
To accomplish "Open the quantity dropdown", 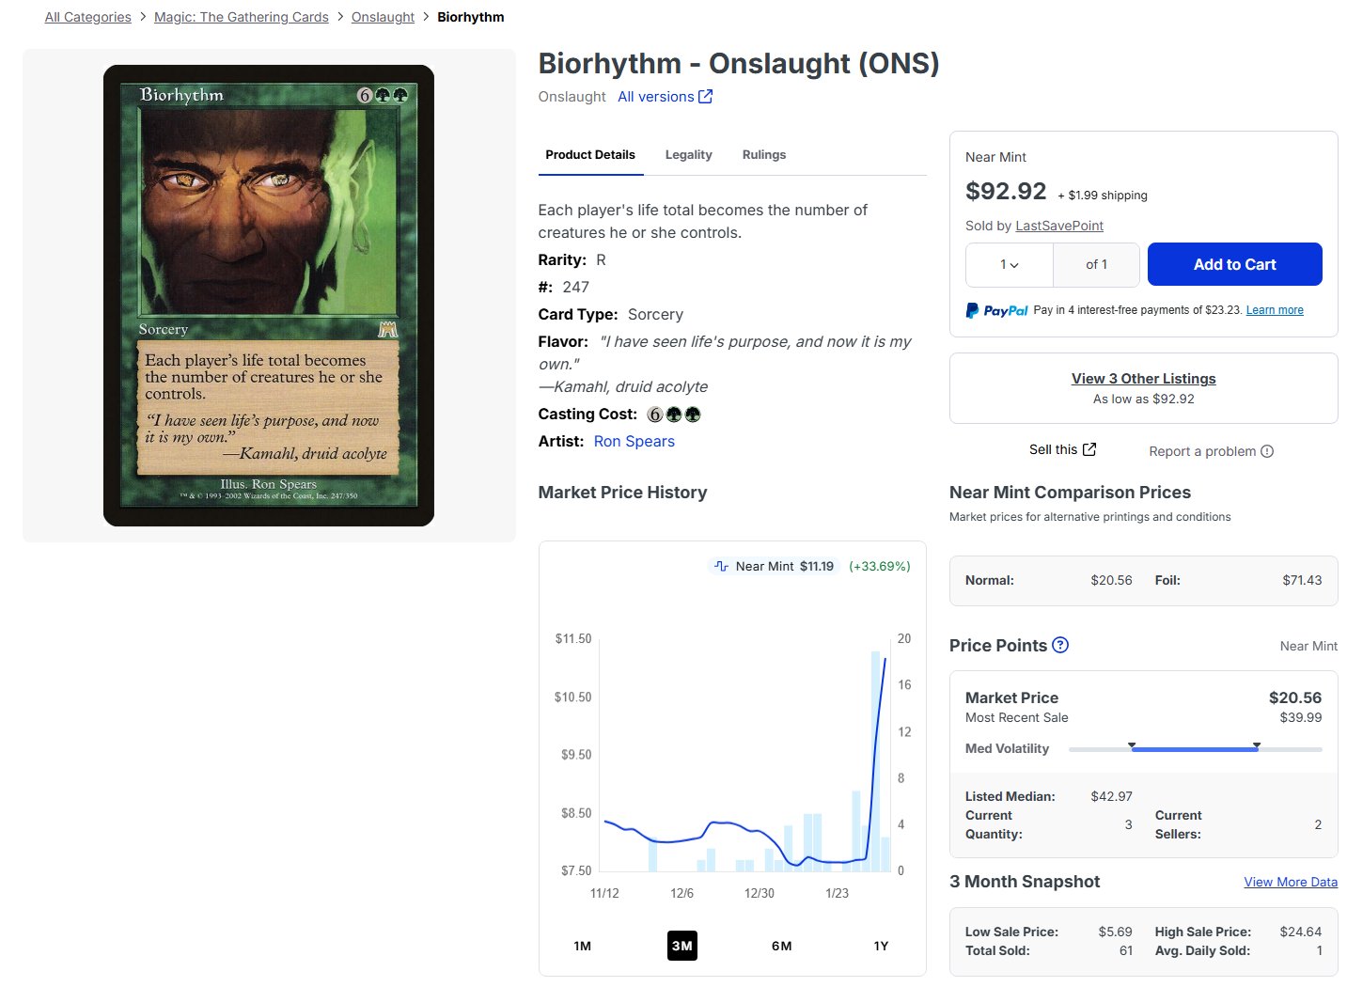I will pos(1010,265).
